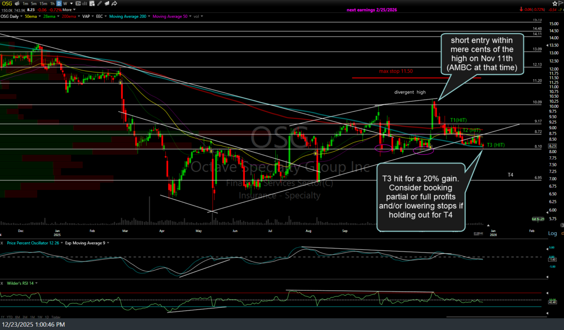
Task: Toggle Log scale on price axis
Action: coord(552,233)
